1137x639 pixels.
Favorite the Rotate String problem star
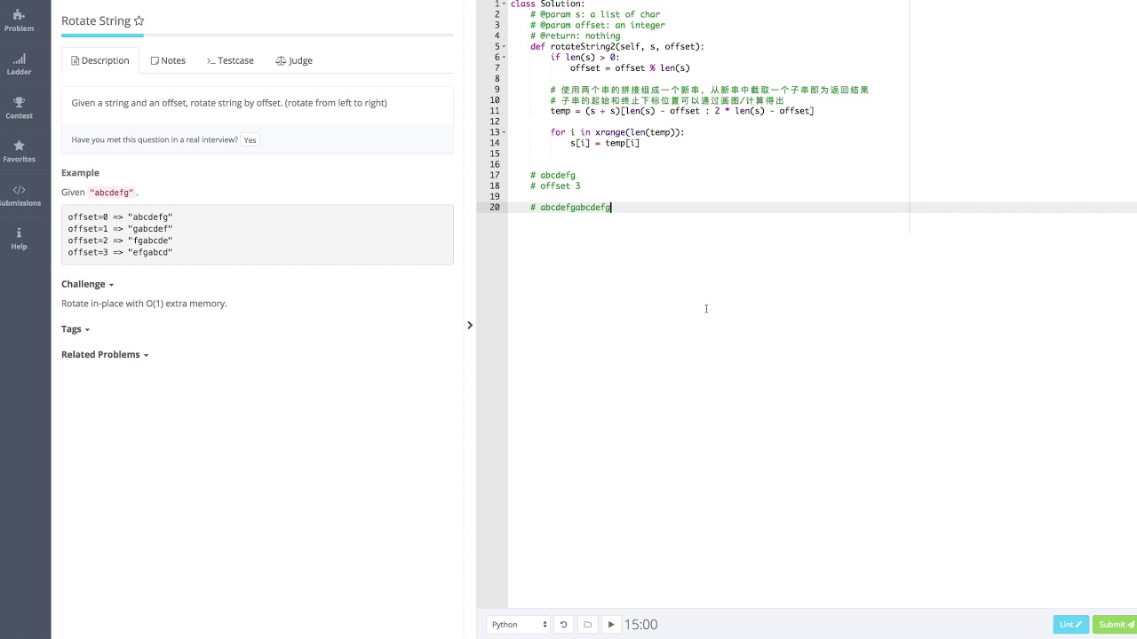[139, 20]
